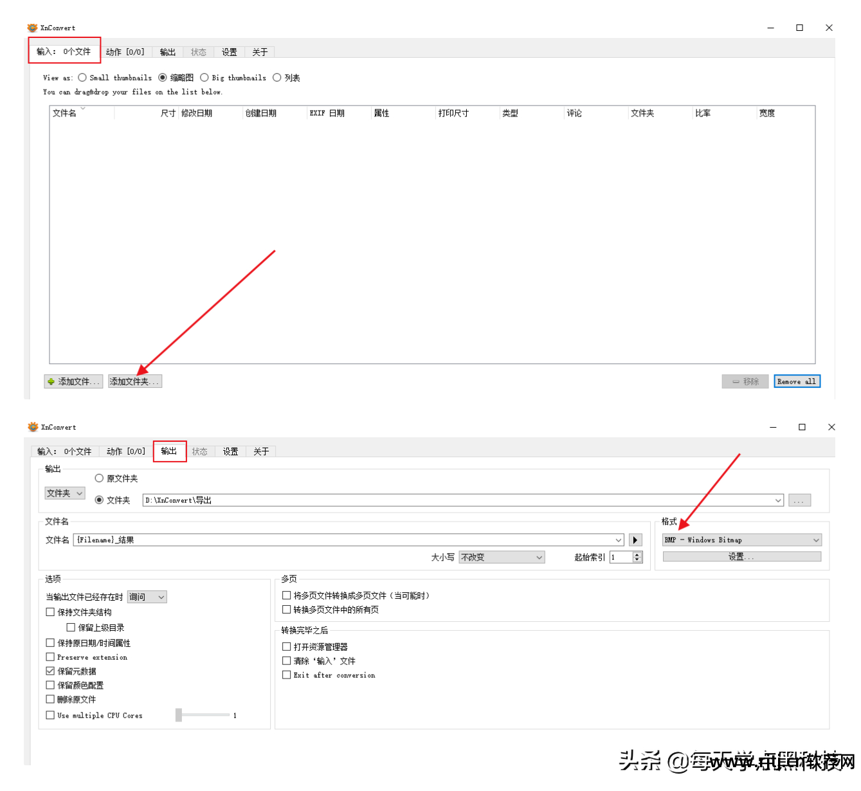Sort by 文件名 column header
861x791 pixels.
(82, 113)
